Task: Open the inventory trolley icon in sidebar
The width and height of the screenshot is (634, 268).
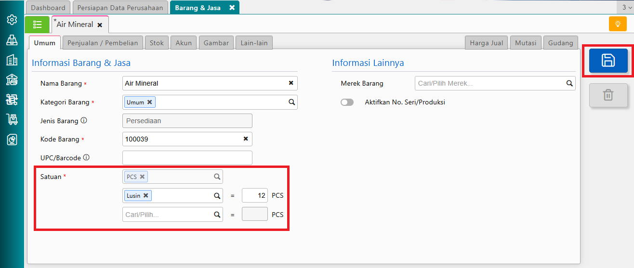Action: (x=12, y=119)
